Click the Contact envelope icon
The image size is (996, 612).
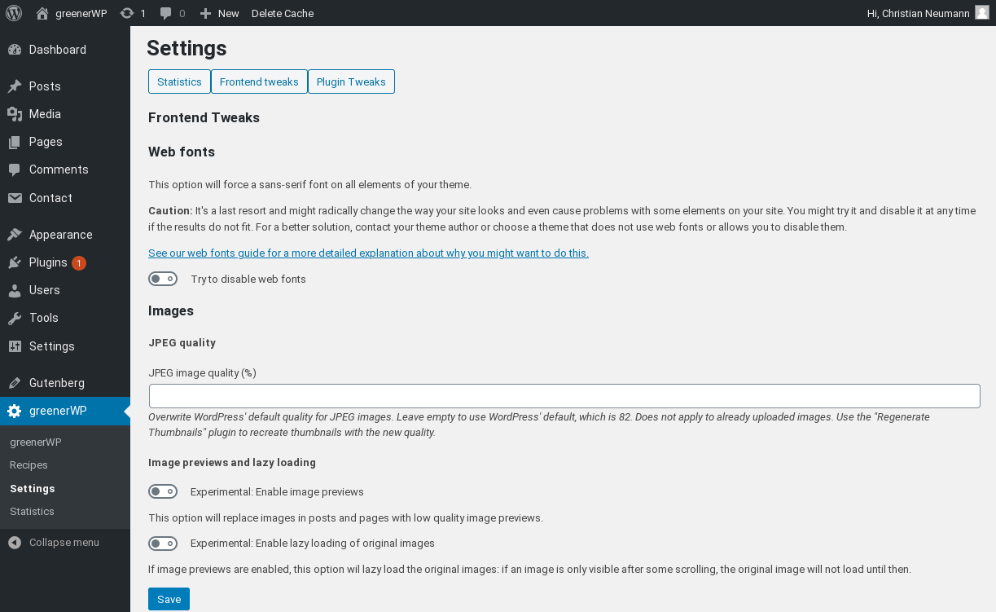click(x=15, y=198)
